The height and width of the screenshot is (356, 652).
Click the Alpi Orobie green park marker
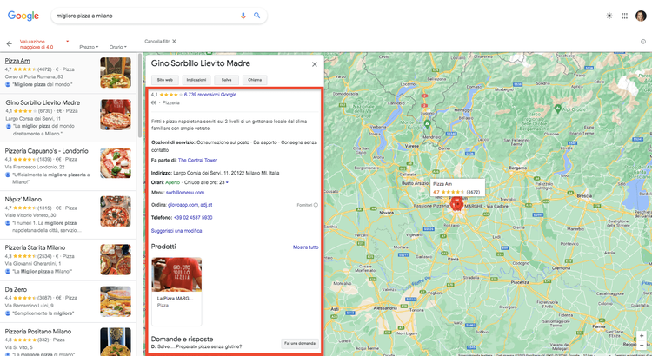[x=558, y=109]
